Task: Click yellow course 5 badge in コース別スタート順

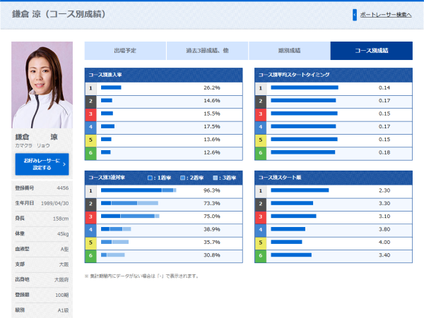Action: 261,243
